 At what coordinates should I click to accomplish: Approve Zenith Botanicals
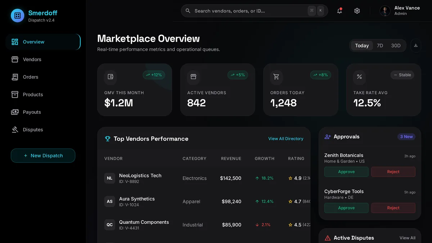pos(346,172)
